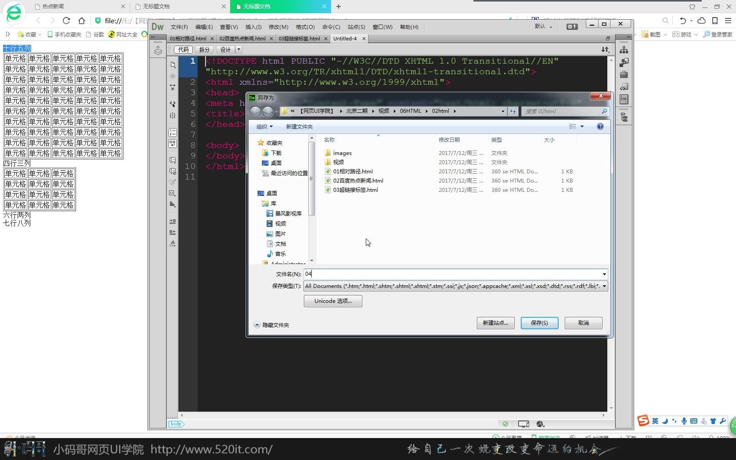The height and width of the screenshot is (460, 736).
Task: Click the Outdent Code icon
Action: pyautogui.click(x=173, y=232)
